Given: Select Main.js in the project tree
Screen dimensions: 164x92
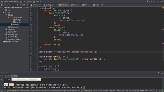Looking at the screenshot, I should pyautogui.click(x=17, y=20).
